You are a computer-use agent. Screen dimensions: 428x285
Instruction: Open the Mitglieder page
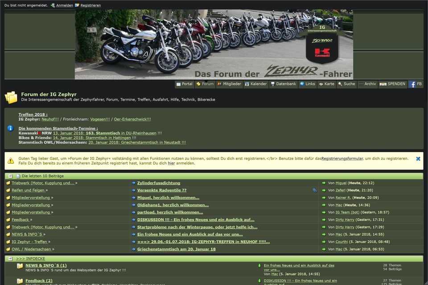click(x=229, y=84)
